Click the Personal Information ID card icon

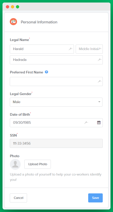coord(13,22)
